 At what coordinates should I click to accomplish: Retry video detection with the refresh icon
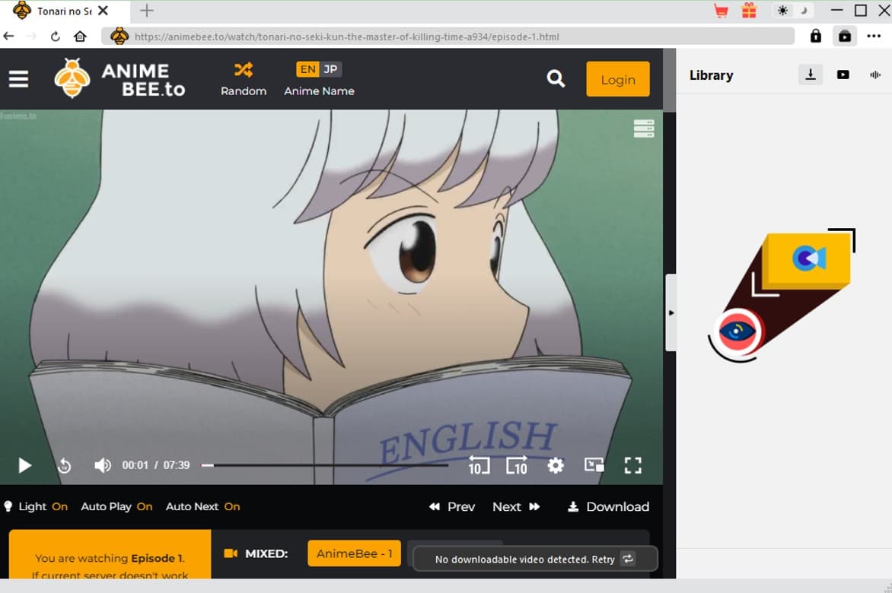[628, 559]
